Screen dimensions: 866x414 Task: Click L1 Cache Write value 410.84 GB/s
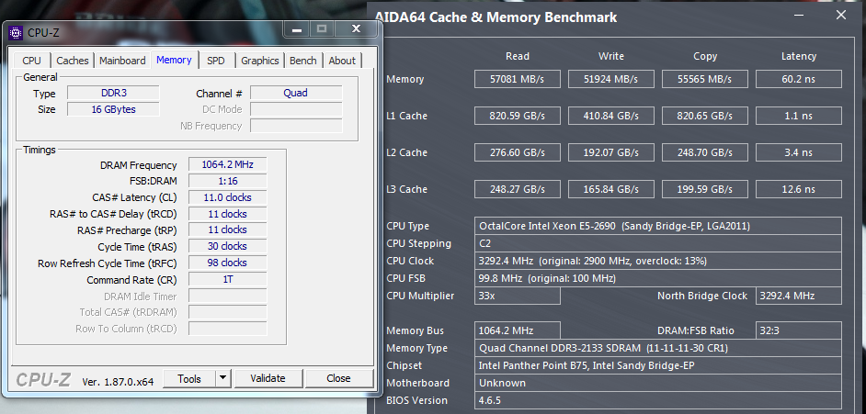coord(610,116)
